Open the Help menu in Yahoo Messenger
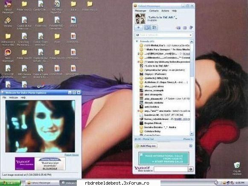Screen dimensions: 248x186 pos(174,11)
